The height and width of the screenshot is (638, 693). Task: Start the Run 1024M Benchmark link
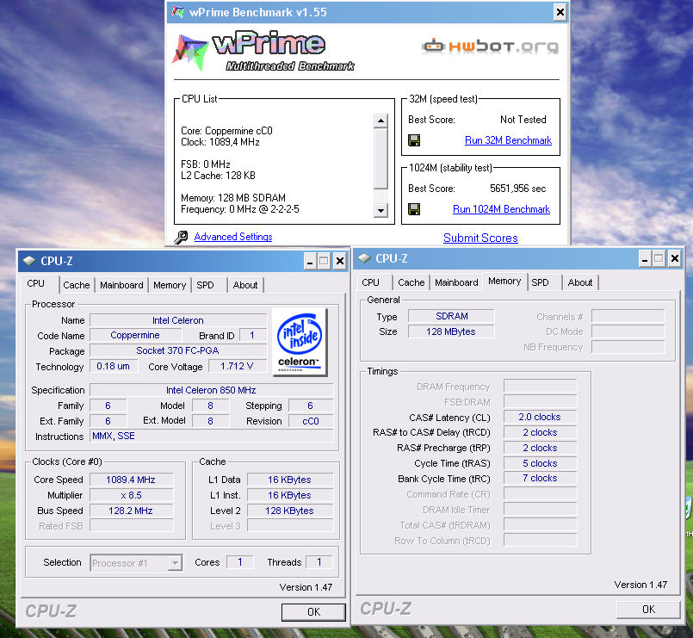[501, 209]
